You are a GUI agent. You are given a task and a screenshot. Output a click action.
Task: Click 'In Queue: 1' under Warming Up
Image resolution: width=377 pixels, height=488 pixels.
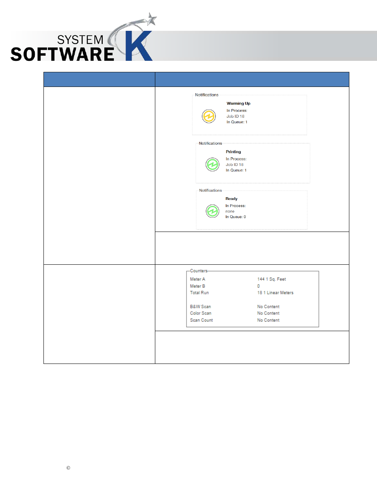[237, 122]
